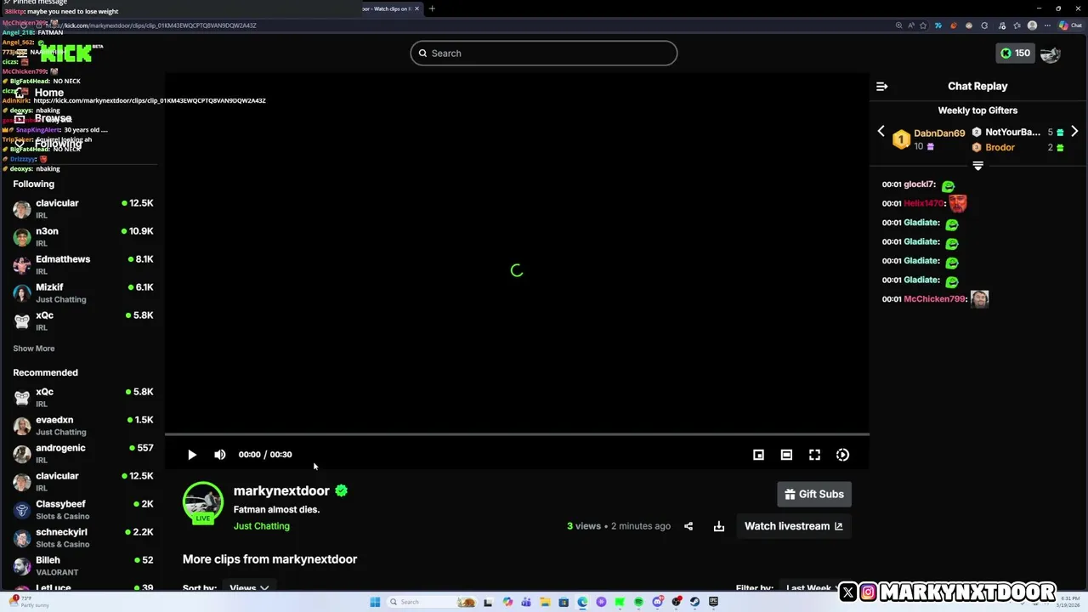Click Brodor in weekly top gifters
The width and height of the screenshot is (1088, 612).
coord(1000,147)
